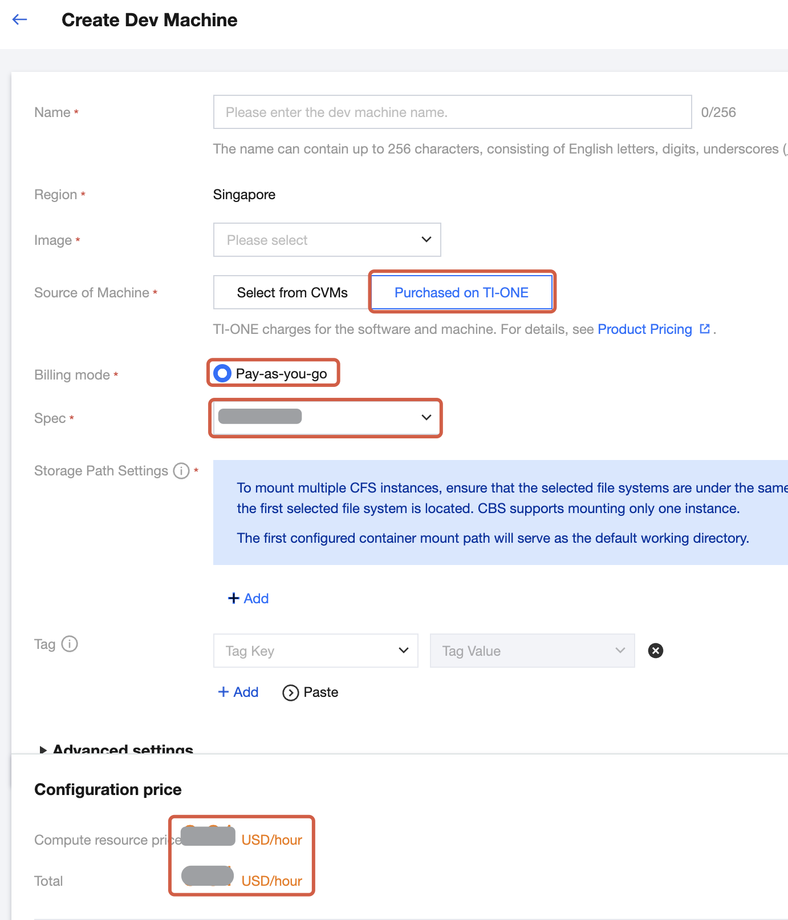Open the Storage Path Settings info icon

[x=181, y=471]
